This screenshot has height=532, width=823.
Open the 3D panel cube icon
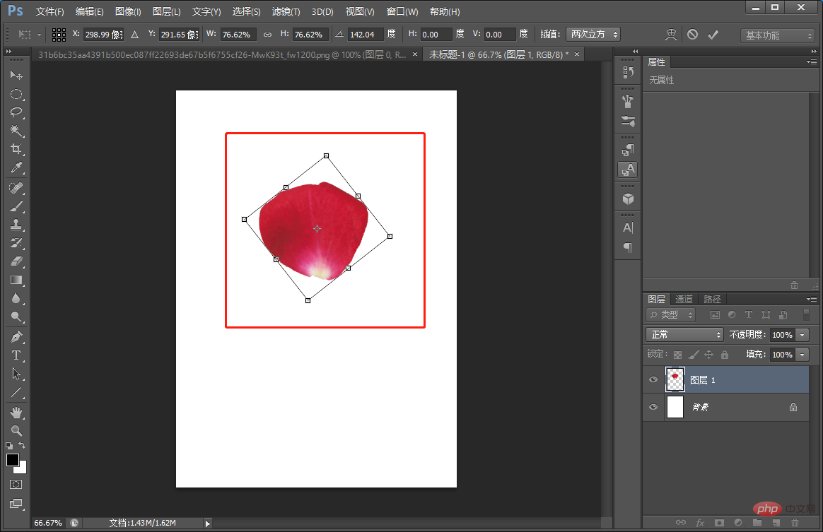click(628, 199)
